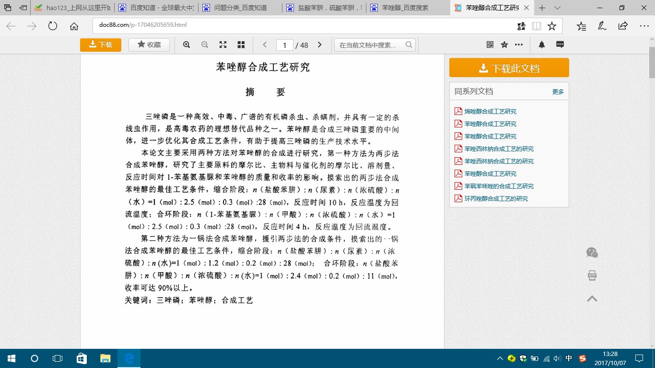Open the three-dot more options in document toolbar
Screen dimensions: 655x368
519,45
